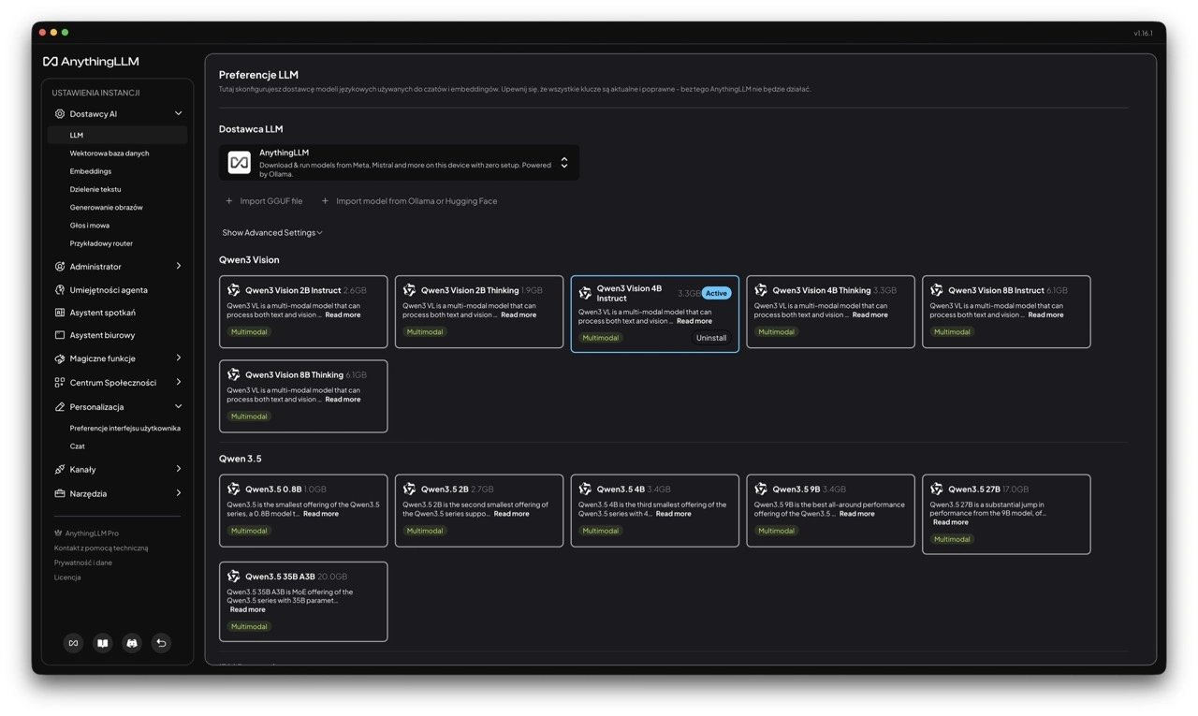Click the Qwen3 Vision 2B Thinking model icon

(x=410, y=290)
